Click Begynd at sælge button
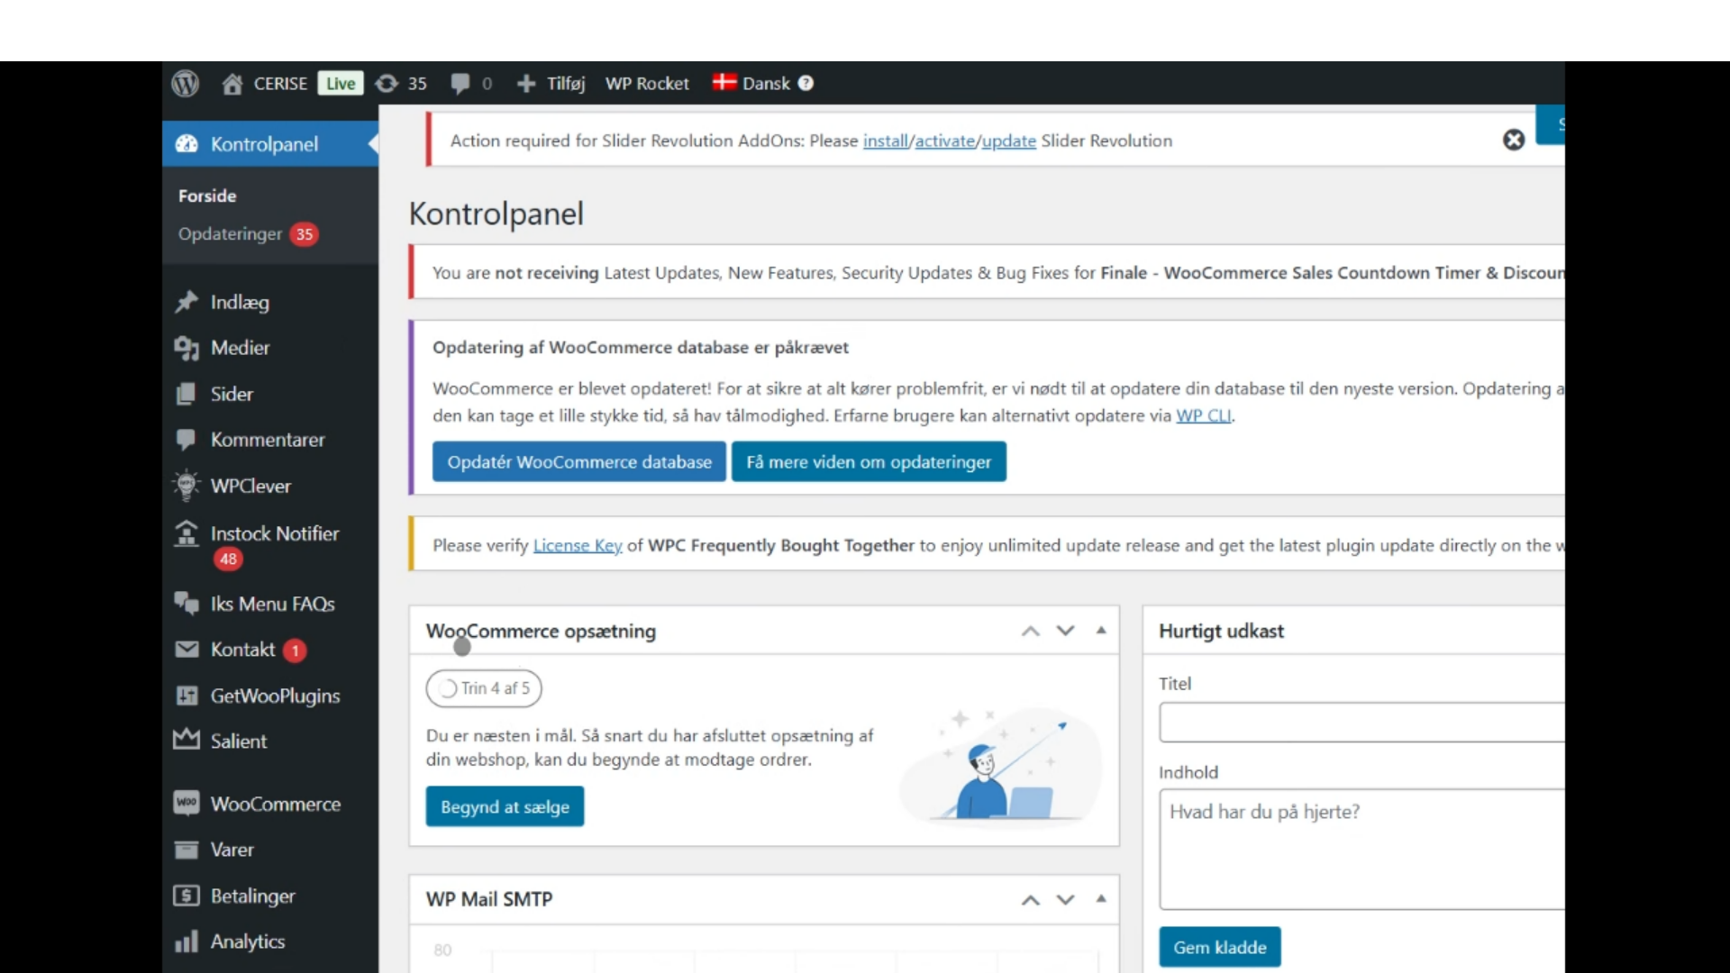 pos(505,807)
